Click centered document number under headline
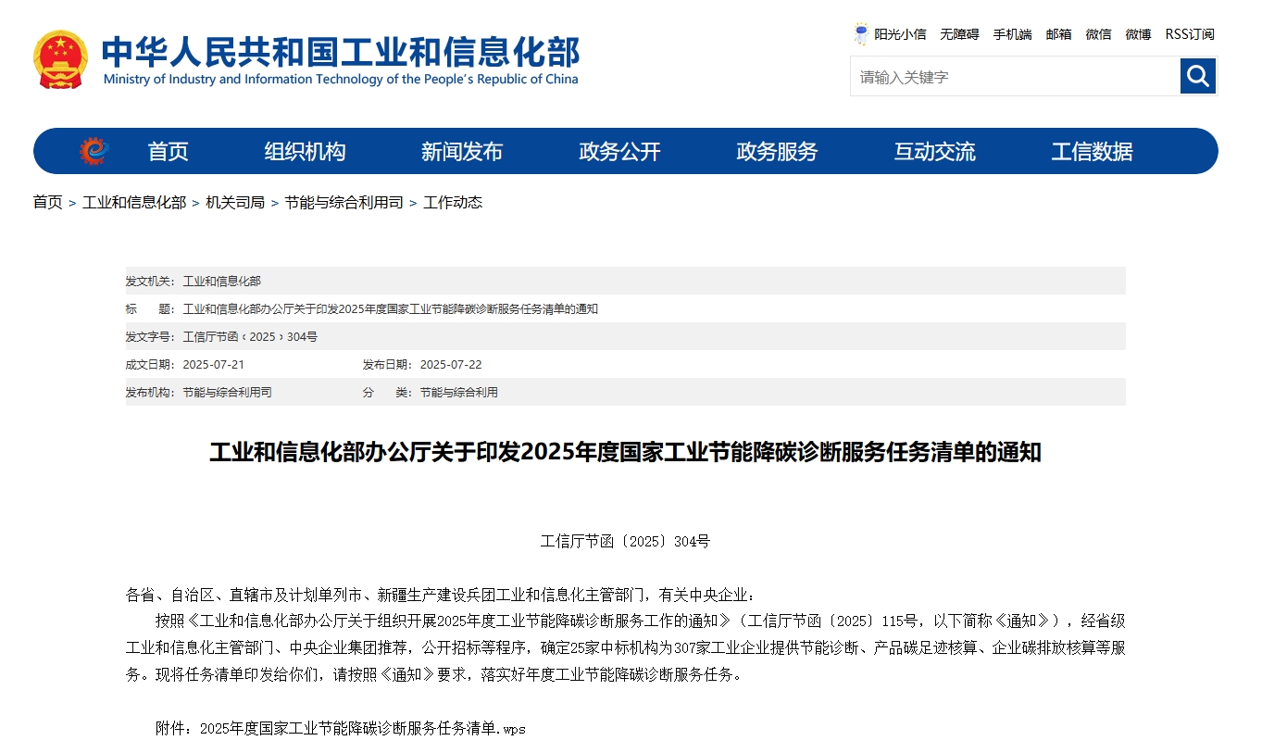 coord(625,542)
